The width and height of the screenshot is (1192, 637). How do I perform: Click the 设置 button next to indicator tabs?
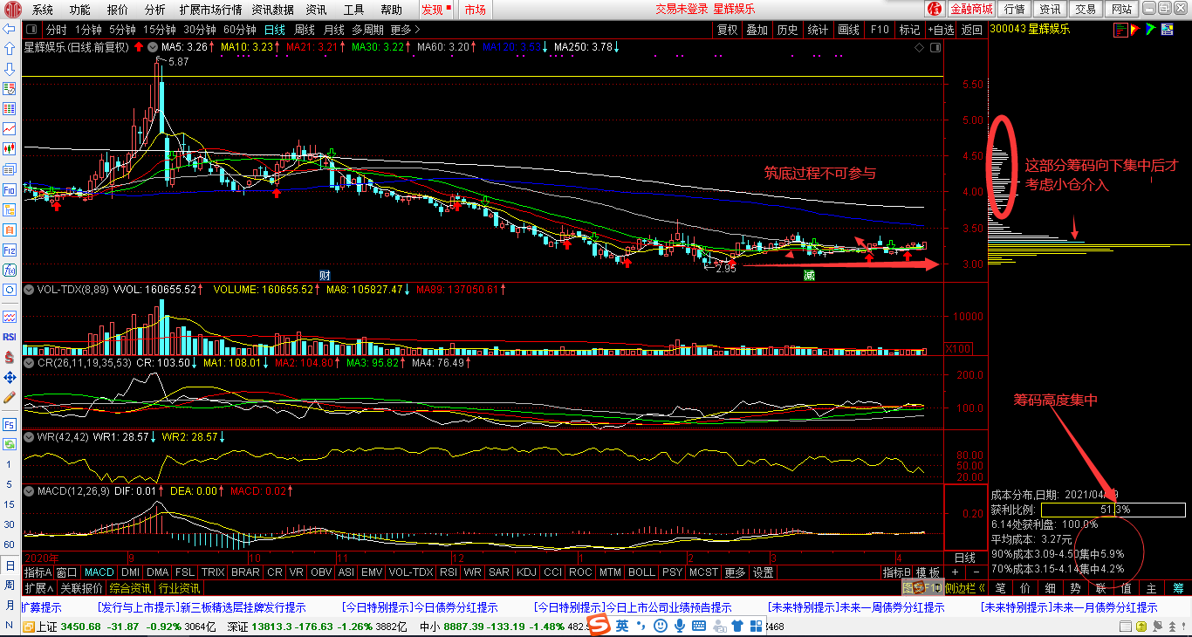764,572
